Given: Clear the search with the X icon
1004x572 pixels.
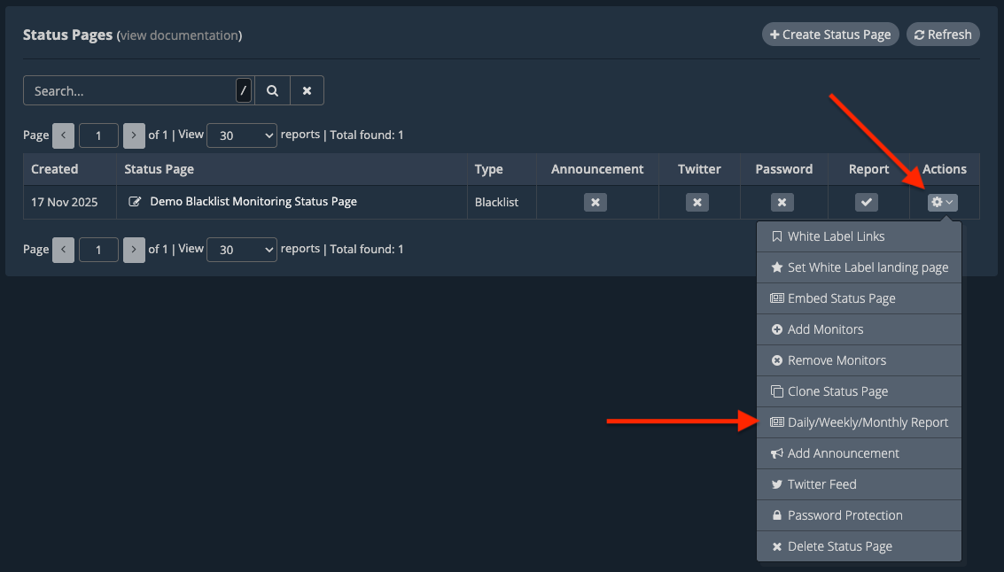Looking at the screenshot, I should [307, 90].
